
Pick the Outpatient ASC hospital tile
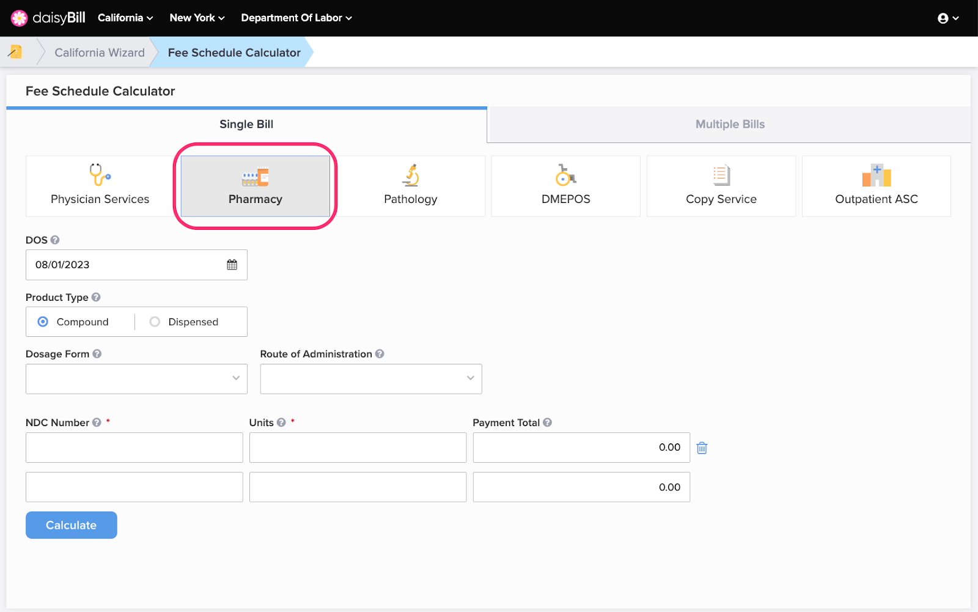877,186
